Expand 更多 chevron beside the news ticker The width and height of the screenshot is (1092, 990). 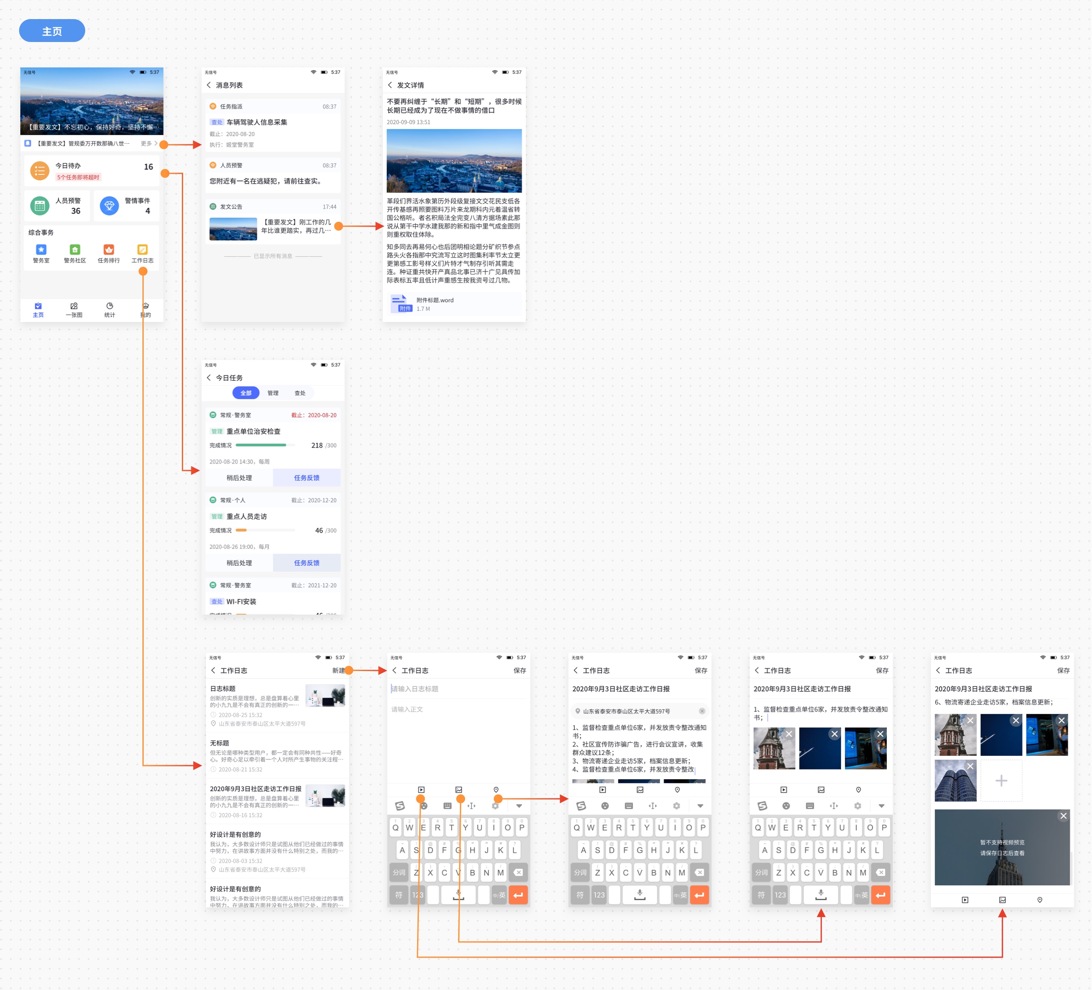156,144
